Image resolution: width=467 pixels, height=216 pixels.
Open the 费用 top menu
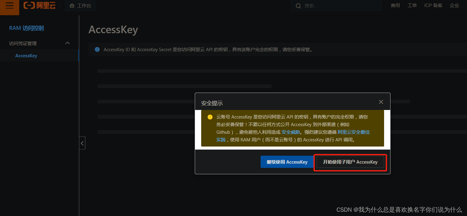pos(395,5)
